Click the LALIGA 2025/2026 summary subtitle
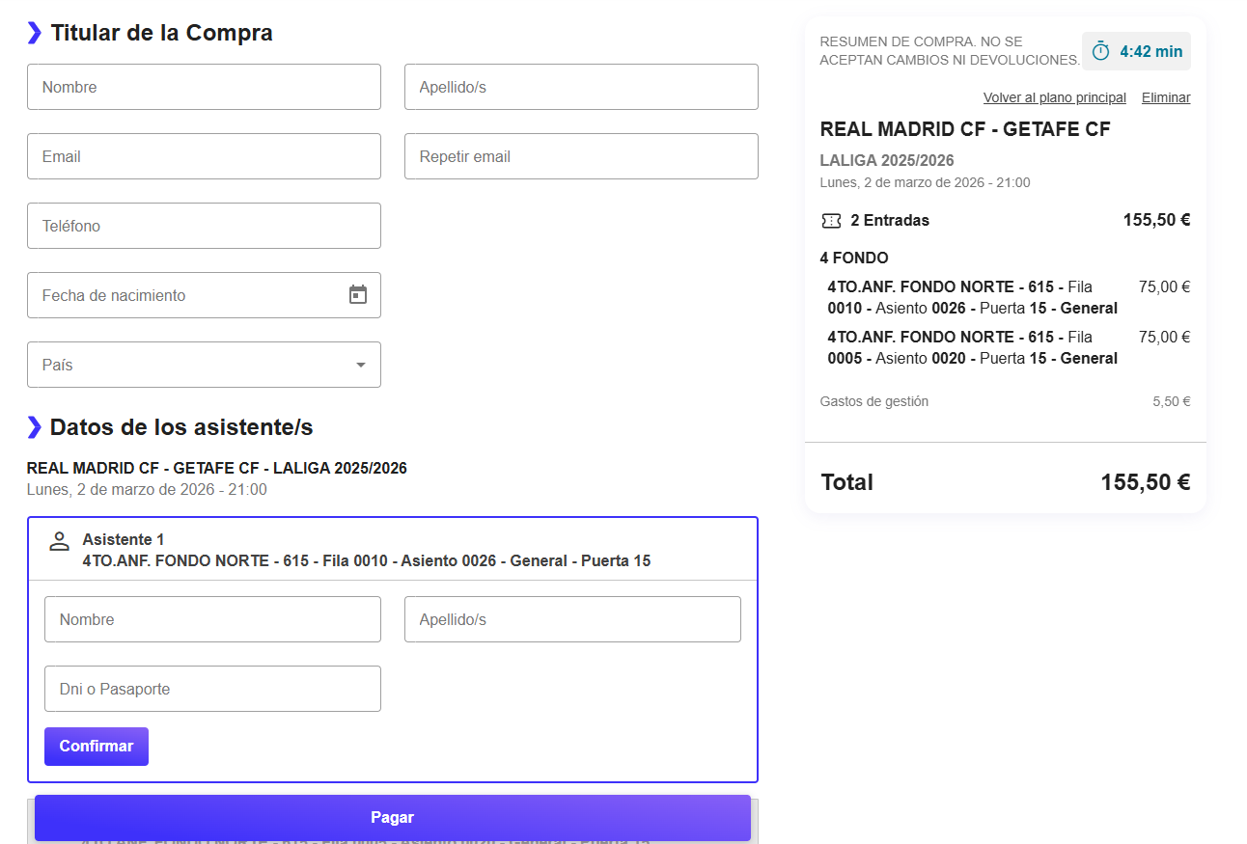This screenshot has height=844, width=1247. [x=887, y=160]
